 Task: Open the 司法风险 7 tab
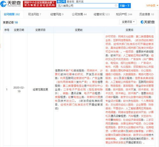(34, 14)
